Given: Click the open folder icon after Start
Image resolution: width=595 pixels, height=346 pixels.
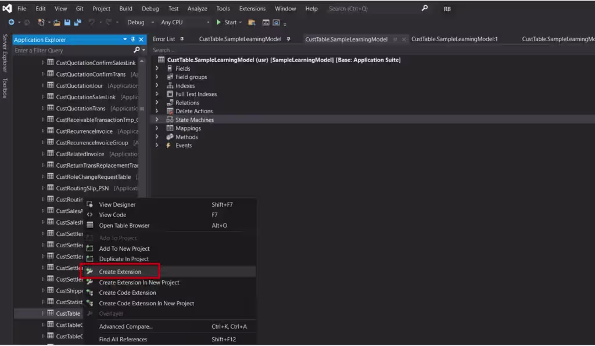Looking at the screenshot, I should coord(252,23).
